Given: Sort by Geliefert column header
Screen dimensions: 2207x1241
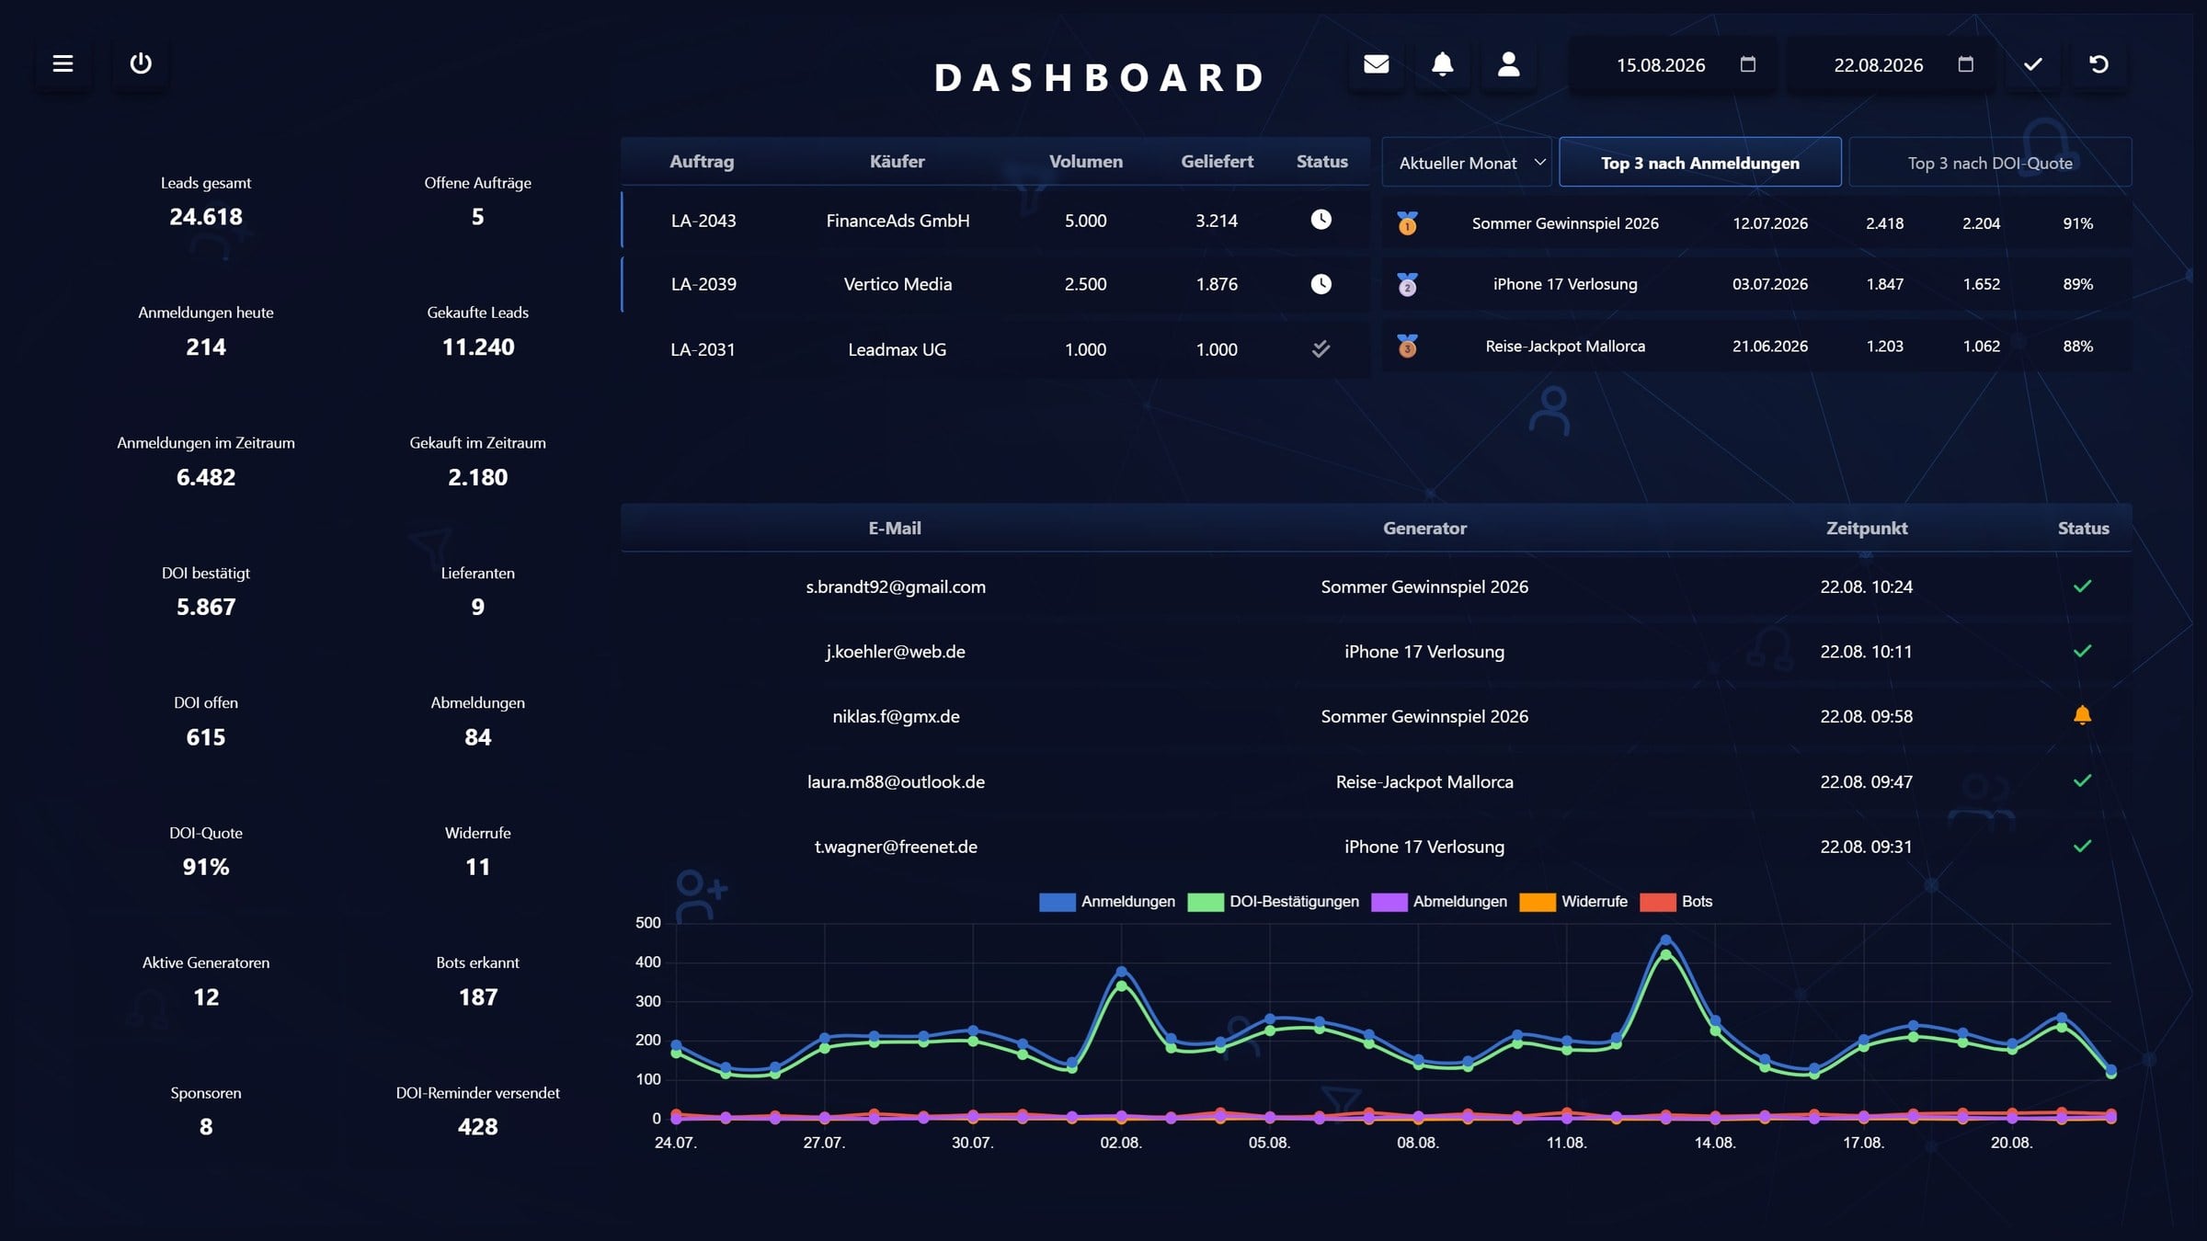Looking at the screenshot, I should coord(1217,162).
